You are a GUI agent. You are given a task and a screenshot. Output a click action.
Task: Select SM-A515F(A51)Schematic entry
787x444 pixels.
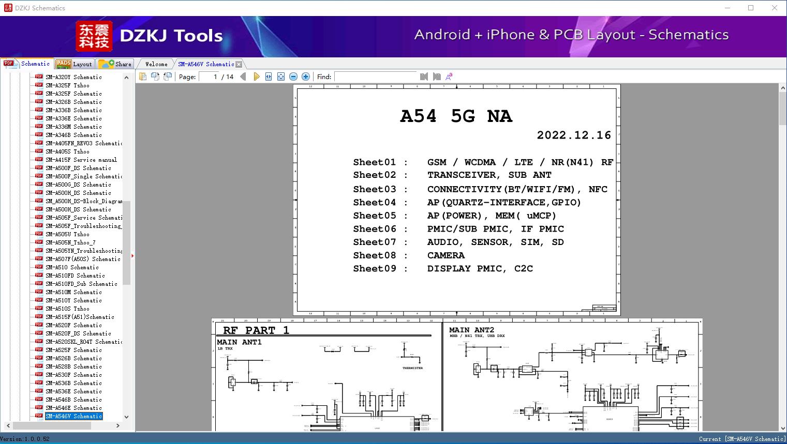coord(80,317)
